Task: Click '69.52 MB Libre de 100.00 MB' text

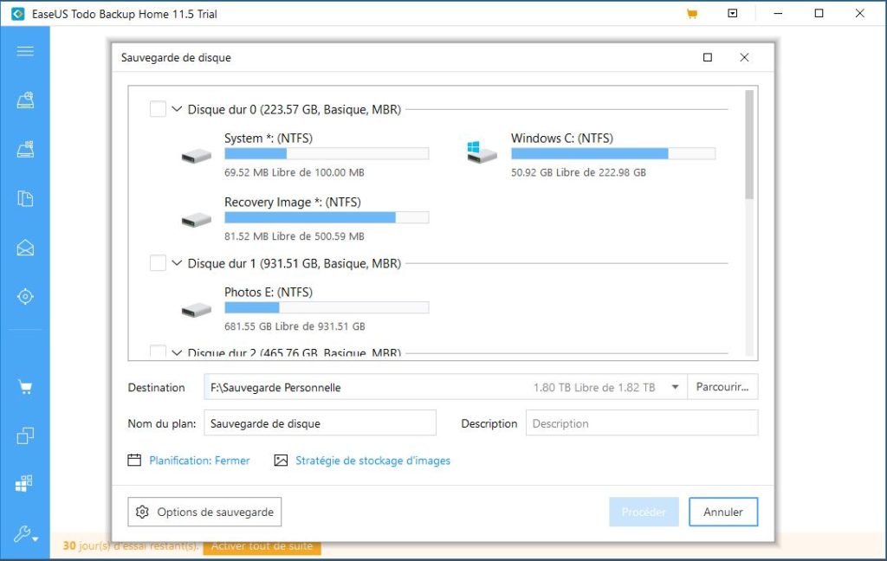Action: [295, 172]
